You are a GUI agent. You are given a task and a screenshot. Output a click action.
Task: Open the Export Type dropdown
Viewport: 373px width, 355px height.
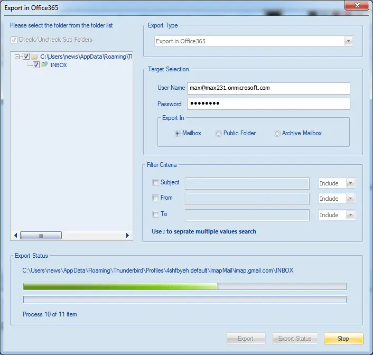point(348,41)
